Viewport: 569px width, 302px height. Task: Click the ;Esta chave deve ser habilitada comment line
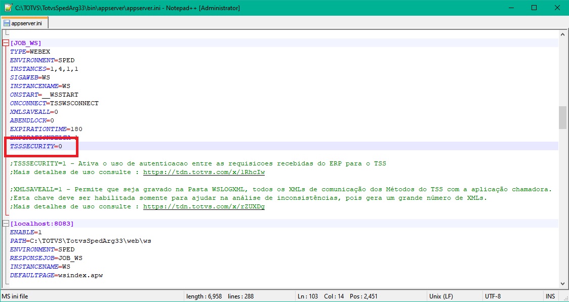click(x=249, y=198)
